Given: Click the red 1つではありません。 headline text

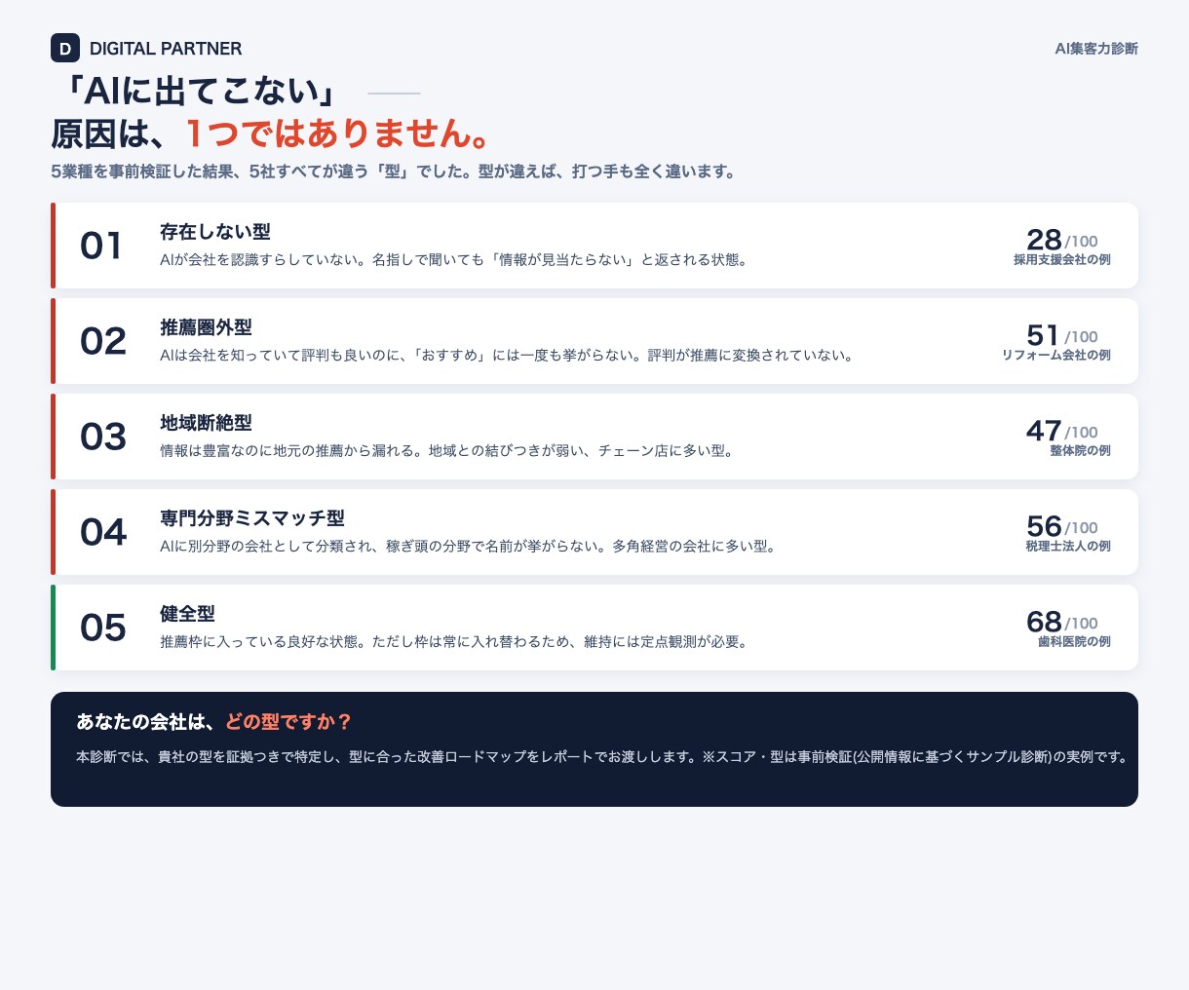Looking at the screenshot, I should 337,133.
